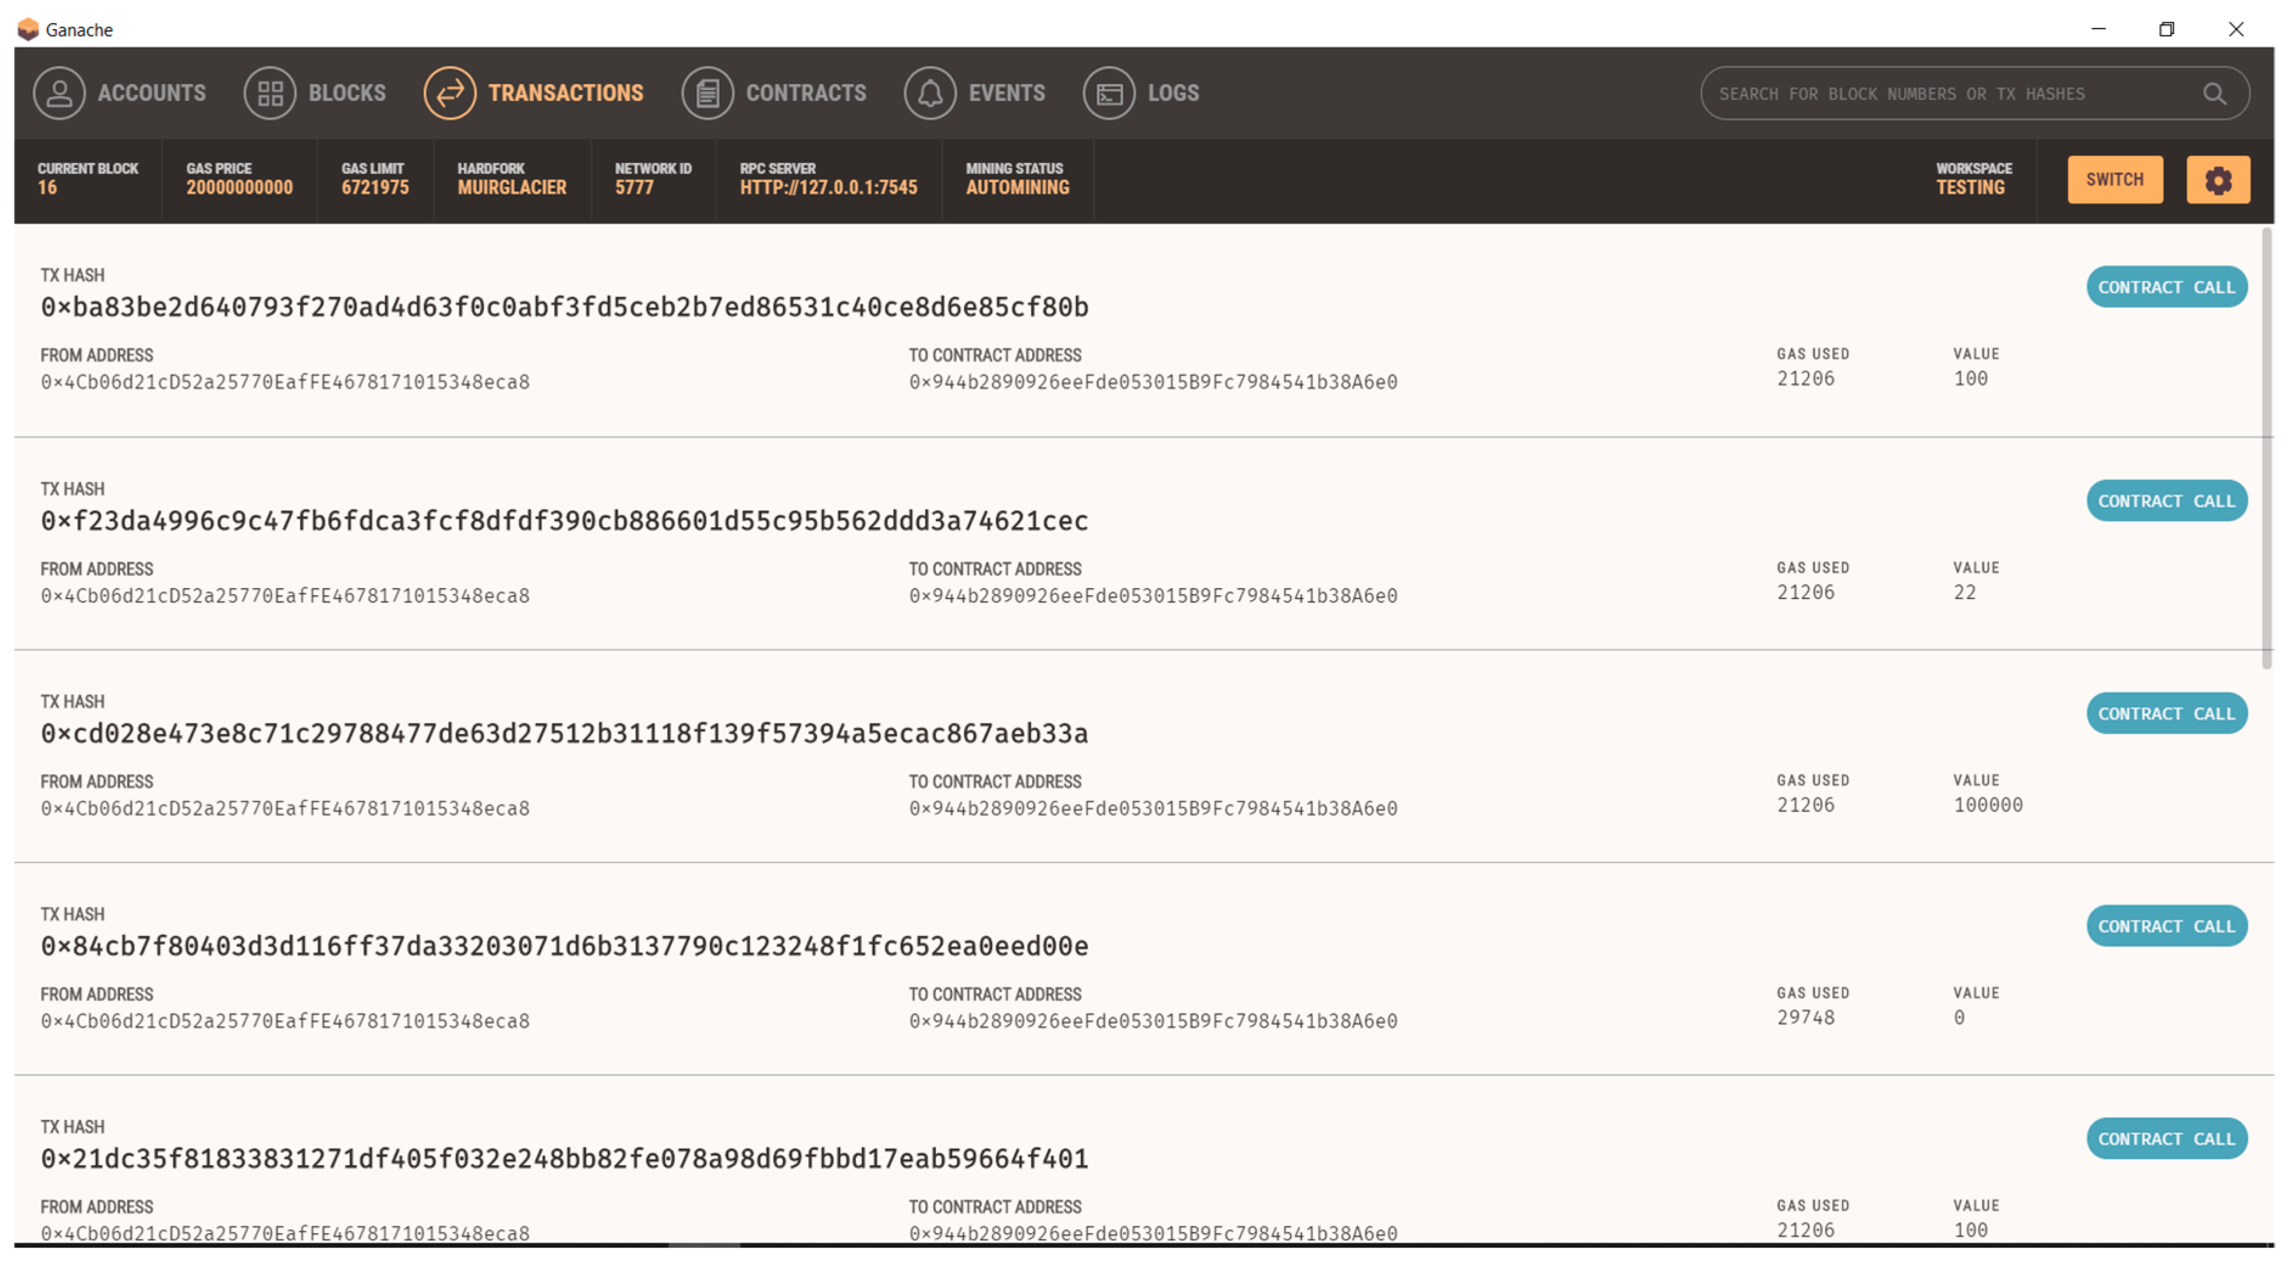The width and height of the screenshot is (2290, 1264).
Task: Click to contract address of transaction 0xba83be2d
Action: [x=1153, y=381]
